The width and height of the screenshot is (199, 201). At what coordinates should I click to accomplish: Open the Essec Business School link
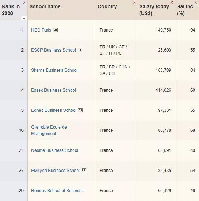click(x=54, y=90)
